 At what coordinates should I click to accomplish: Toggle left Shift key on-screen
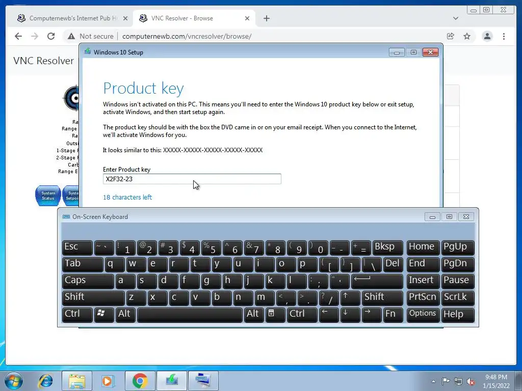point(93,297)
